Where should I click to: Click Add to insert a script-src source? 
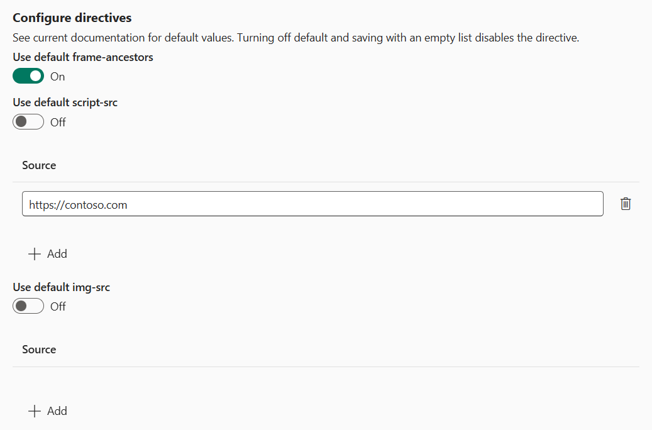click(48, 253)
